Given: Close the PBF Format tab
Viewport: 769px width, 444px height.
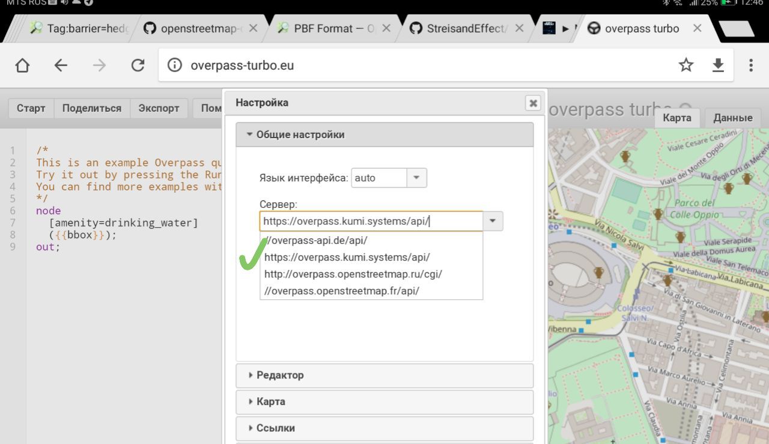Looking at the screenshot, I should 386,28.
